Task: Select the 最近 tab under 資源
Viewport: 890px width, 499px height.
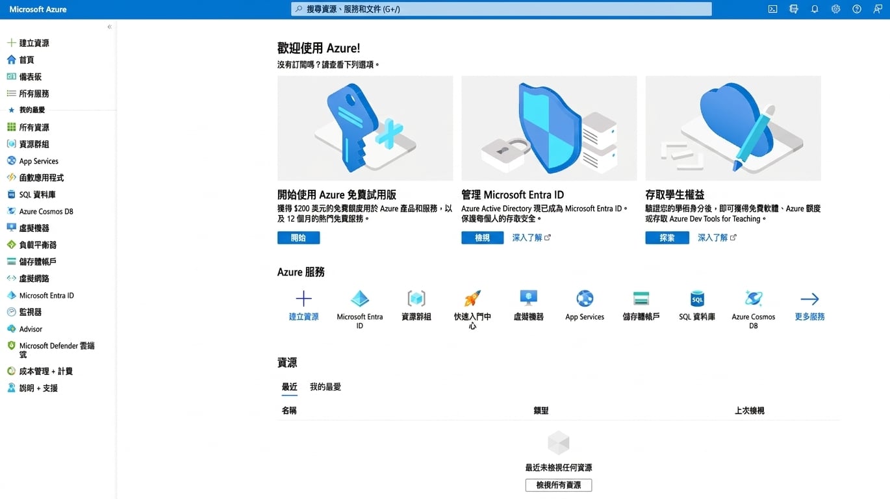Action: [x=289, y=387]
